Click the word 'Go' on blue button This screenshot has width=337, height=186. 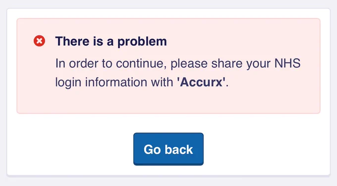152,149
